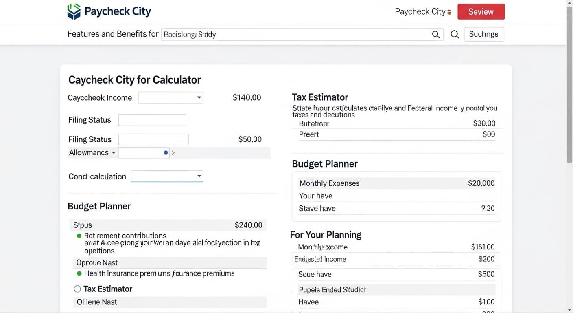Click green bullet beside Retirement contributions
The height and width of the screenshot is (313, 573).
[79, 236]
